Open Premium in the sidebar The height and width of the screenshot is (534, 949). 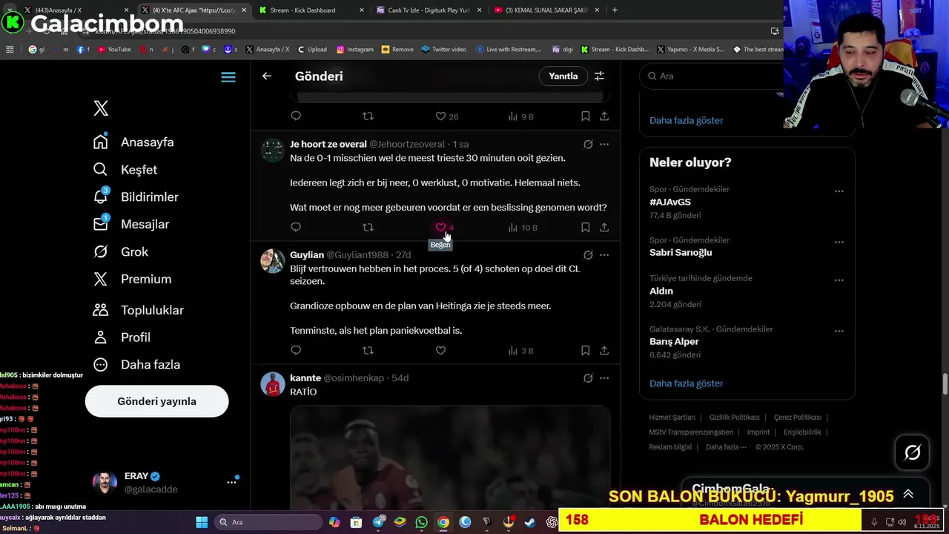pyautogui.click(x=132, y=279)
